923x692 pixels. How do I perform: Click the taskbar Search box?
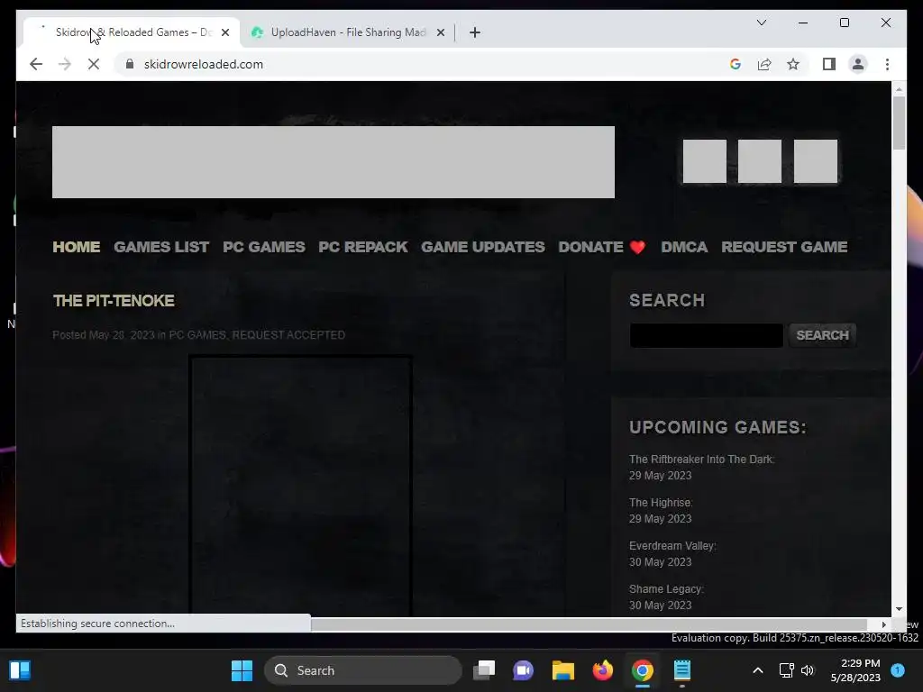(x=362, y=670)
